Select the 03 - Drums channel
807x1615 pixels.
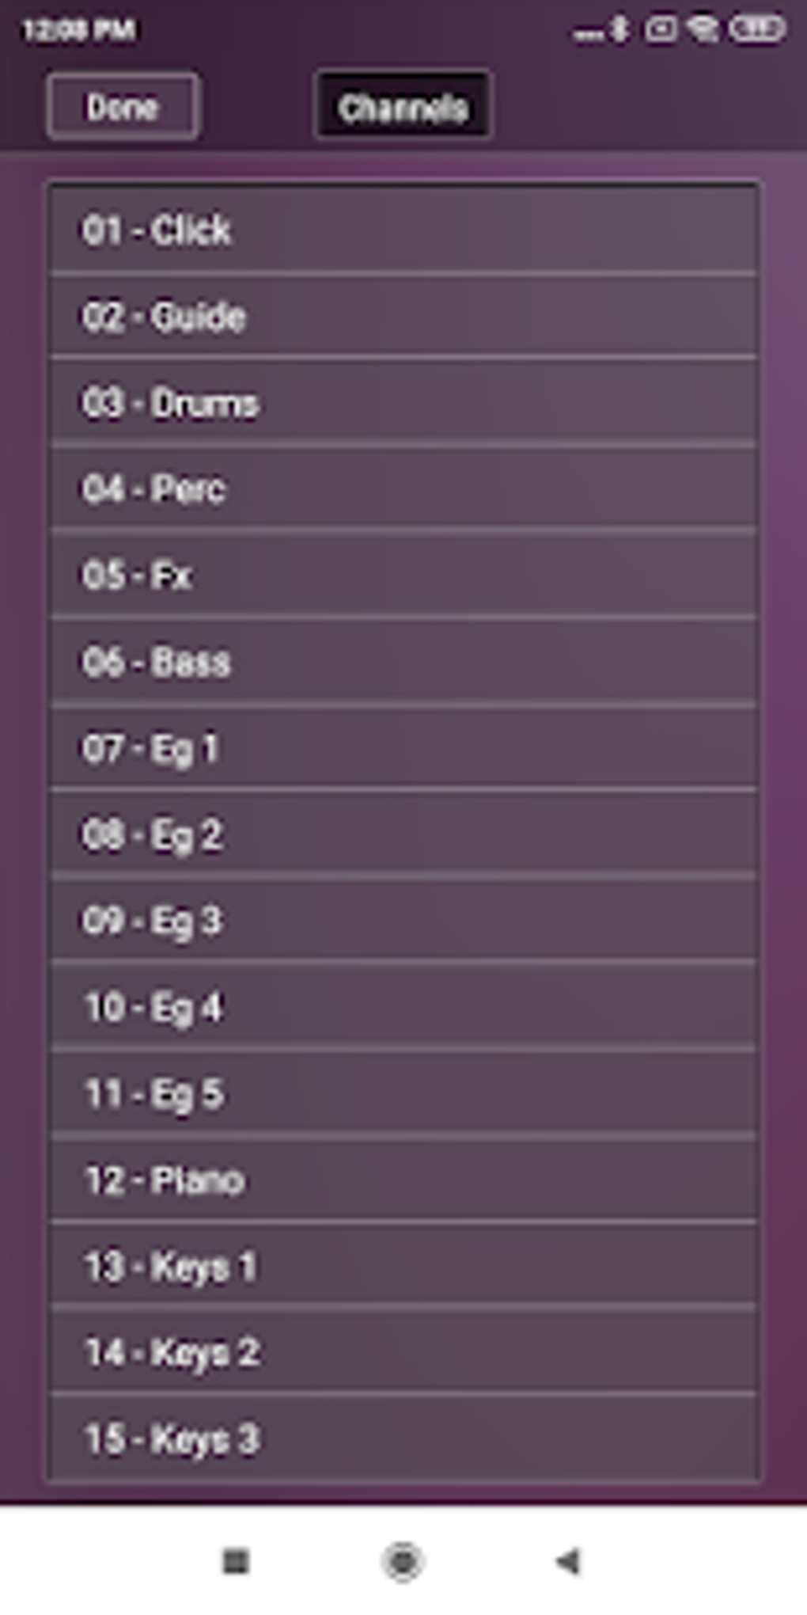click(x=403, y=403)
